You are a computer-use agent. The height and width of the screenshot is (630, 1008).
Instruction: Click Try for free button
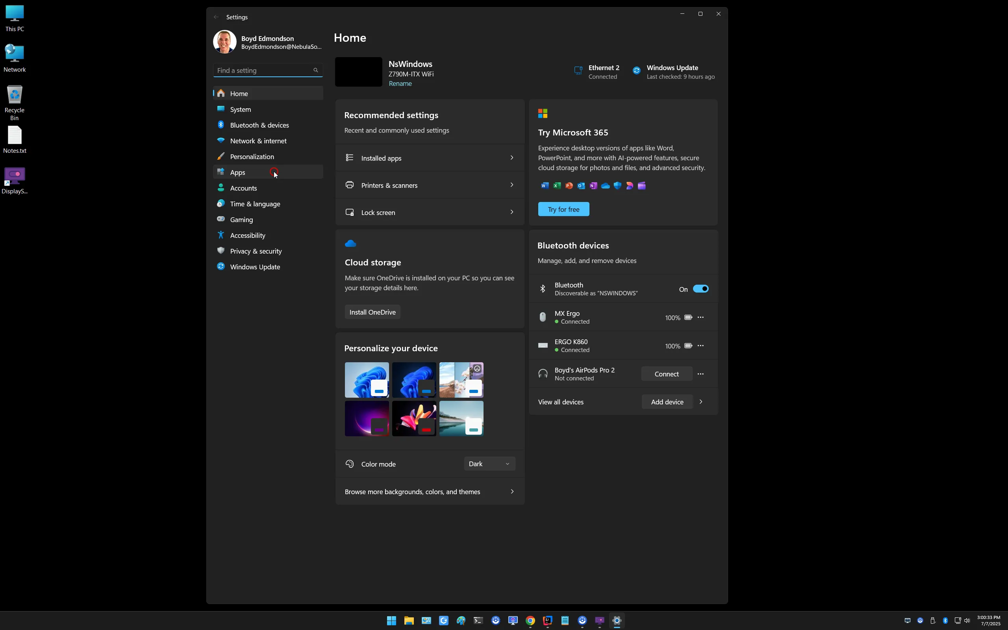click(563, 209)
